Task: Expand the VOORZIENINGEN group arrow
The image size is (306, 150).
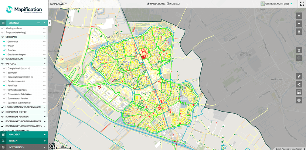Action: [x=45, y=59]
